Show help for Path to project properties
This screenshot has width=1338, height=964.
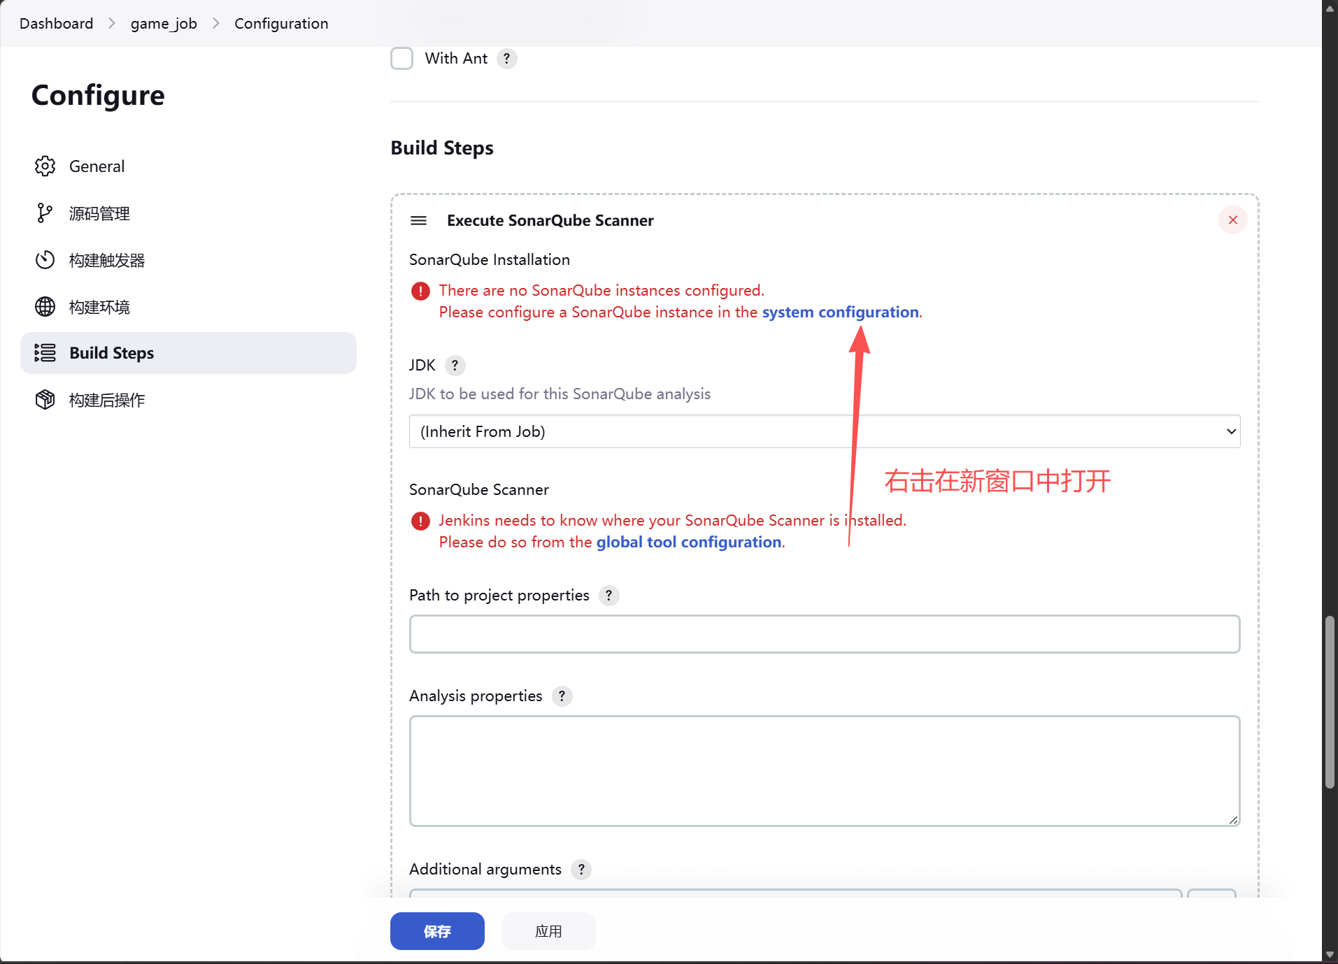[609, 596]
